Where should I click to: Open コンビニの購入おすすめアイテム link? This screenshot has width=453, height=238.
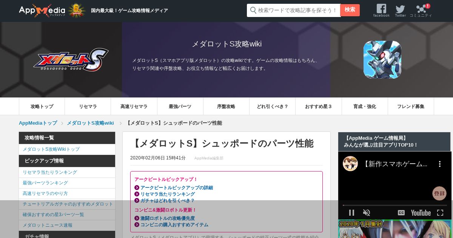(x=174, y=225)
